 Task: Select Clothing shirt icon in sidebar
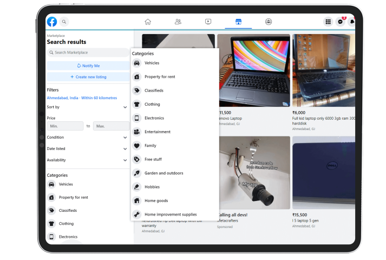pos(51,224)
